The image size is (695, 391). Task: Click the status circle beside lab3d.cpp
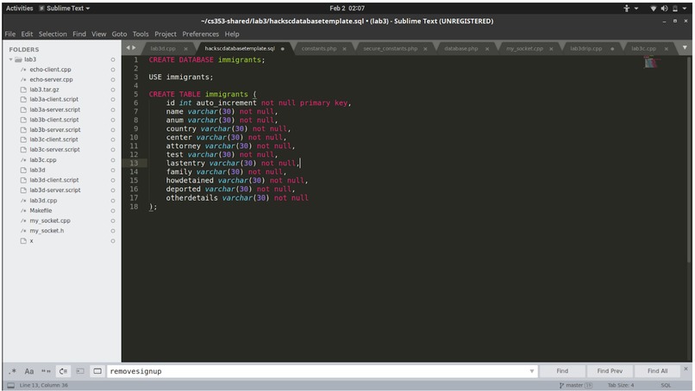pyautogui.click(x=113, y=201)
